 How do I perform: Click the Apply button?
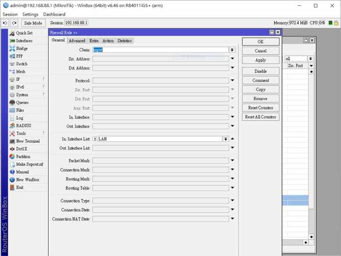(x=260, y=60)
